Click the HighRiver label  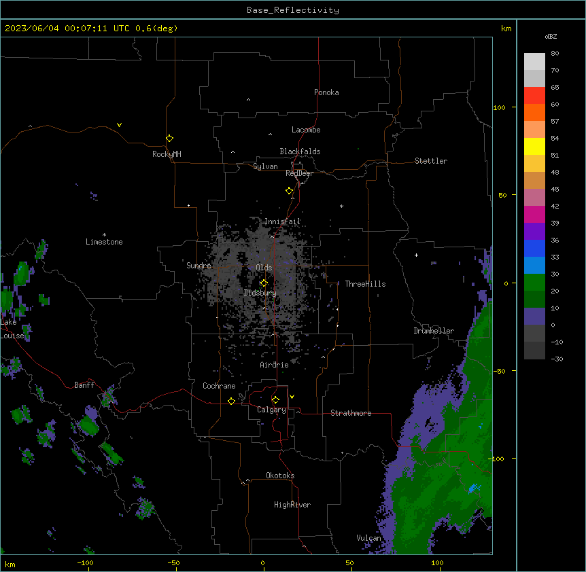click(x=292, y=505)
